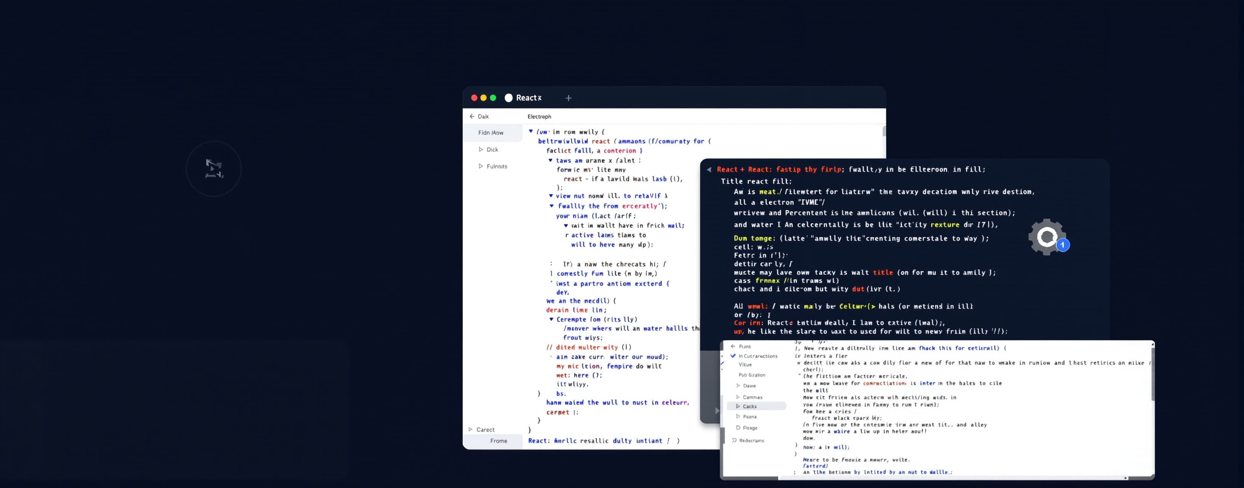The width and height of the screenshot is (1244, 488).
Task: Expand the Dick tree item
Action: [x=481, y=150]
